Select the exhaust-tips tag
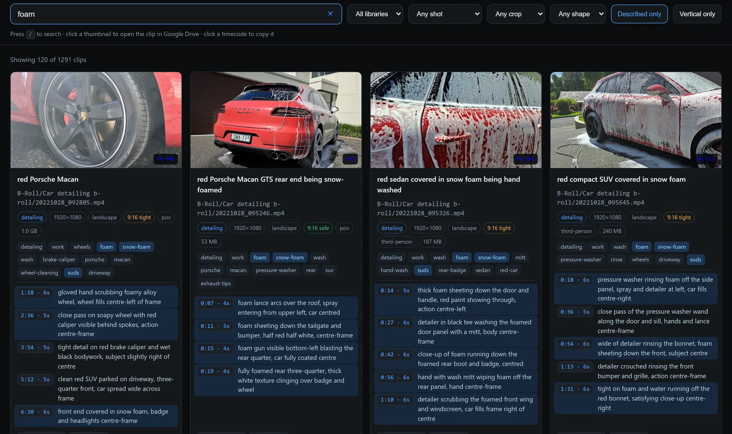732x434 pixels. pyautogui.click(x=216, y=283)
